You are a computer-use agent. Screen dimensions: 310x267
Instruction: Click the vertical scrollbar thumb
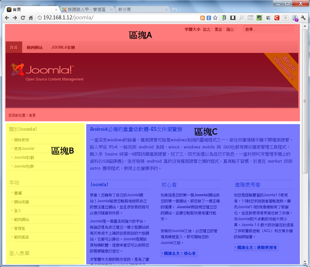click(x=305, y=101)
